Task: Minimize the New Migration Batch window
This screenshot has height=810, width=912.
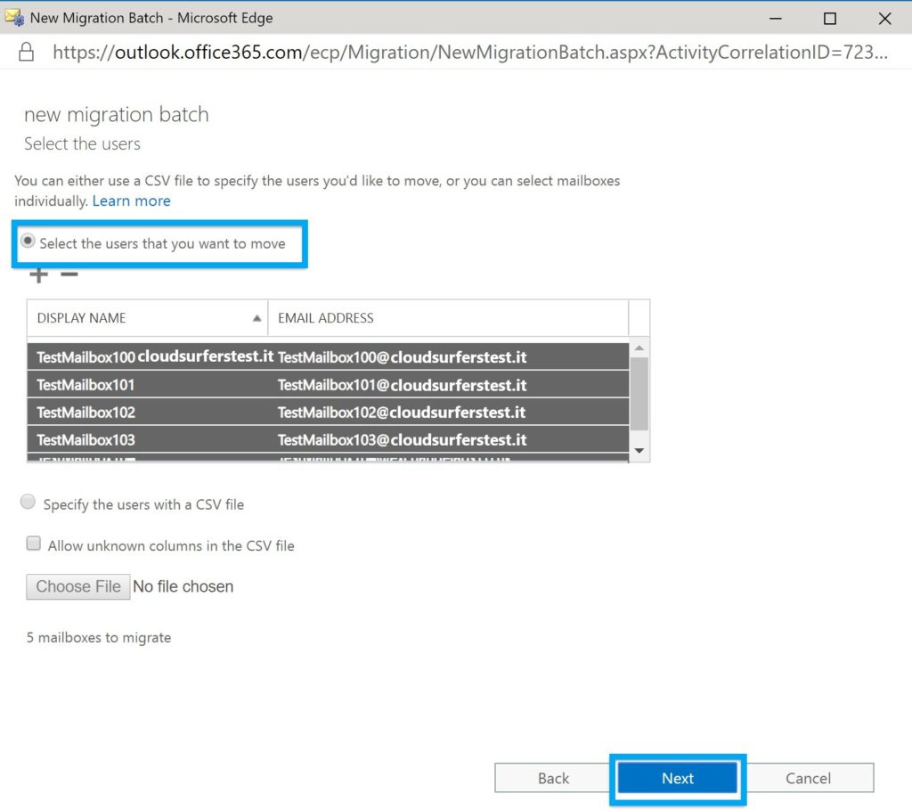Action: pos(776,18)
